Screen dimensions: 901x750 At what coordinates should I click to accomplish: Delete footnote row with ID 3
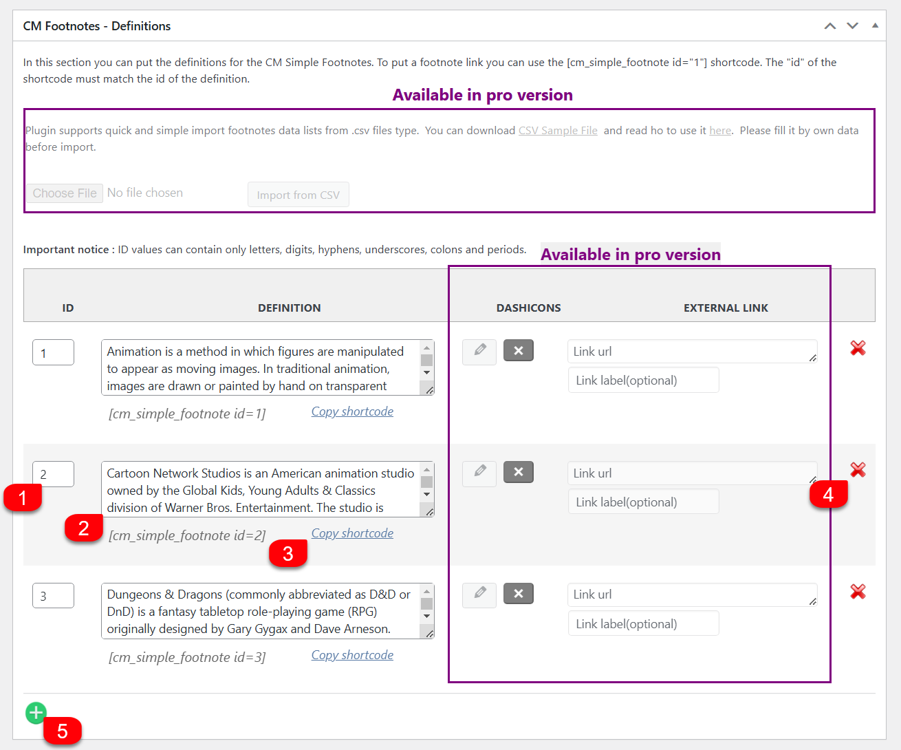tap(858, 592)
